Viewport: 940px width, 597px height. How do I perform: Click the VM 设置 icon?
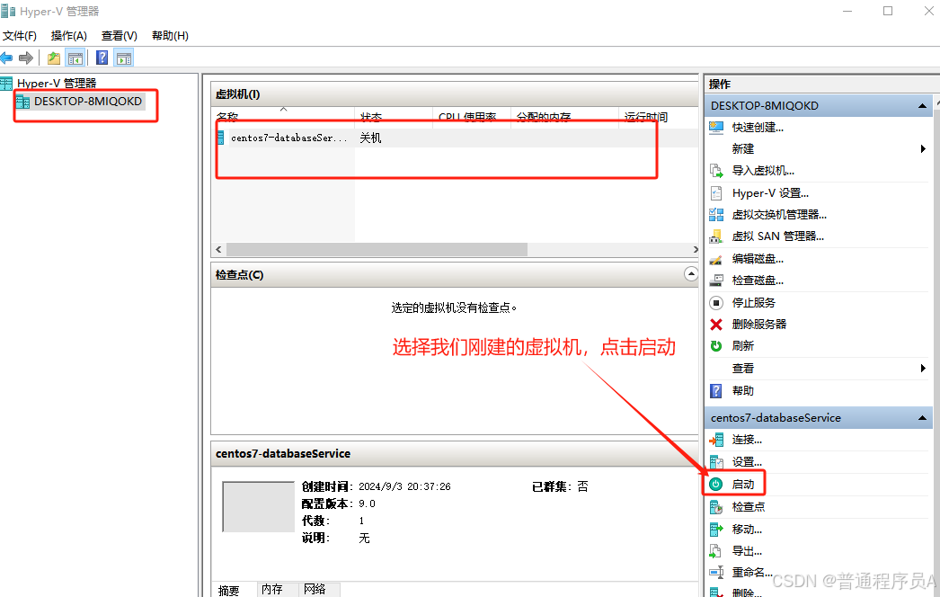pyautogui.click(x=716, y=462)
